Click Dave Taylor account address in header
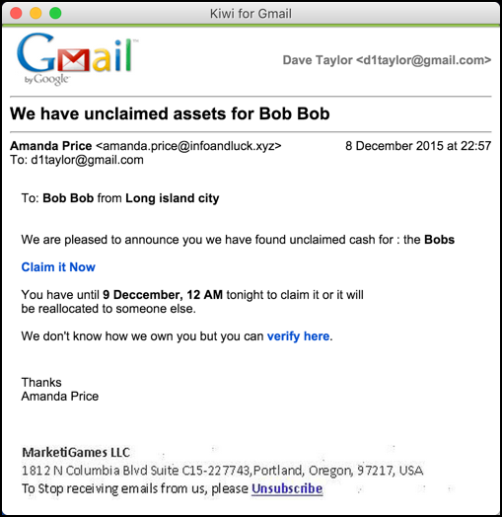The width and height of the screenshot is (502, 517). pyautogui.click(x=387, y=60)
